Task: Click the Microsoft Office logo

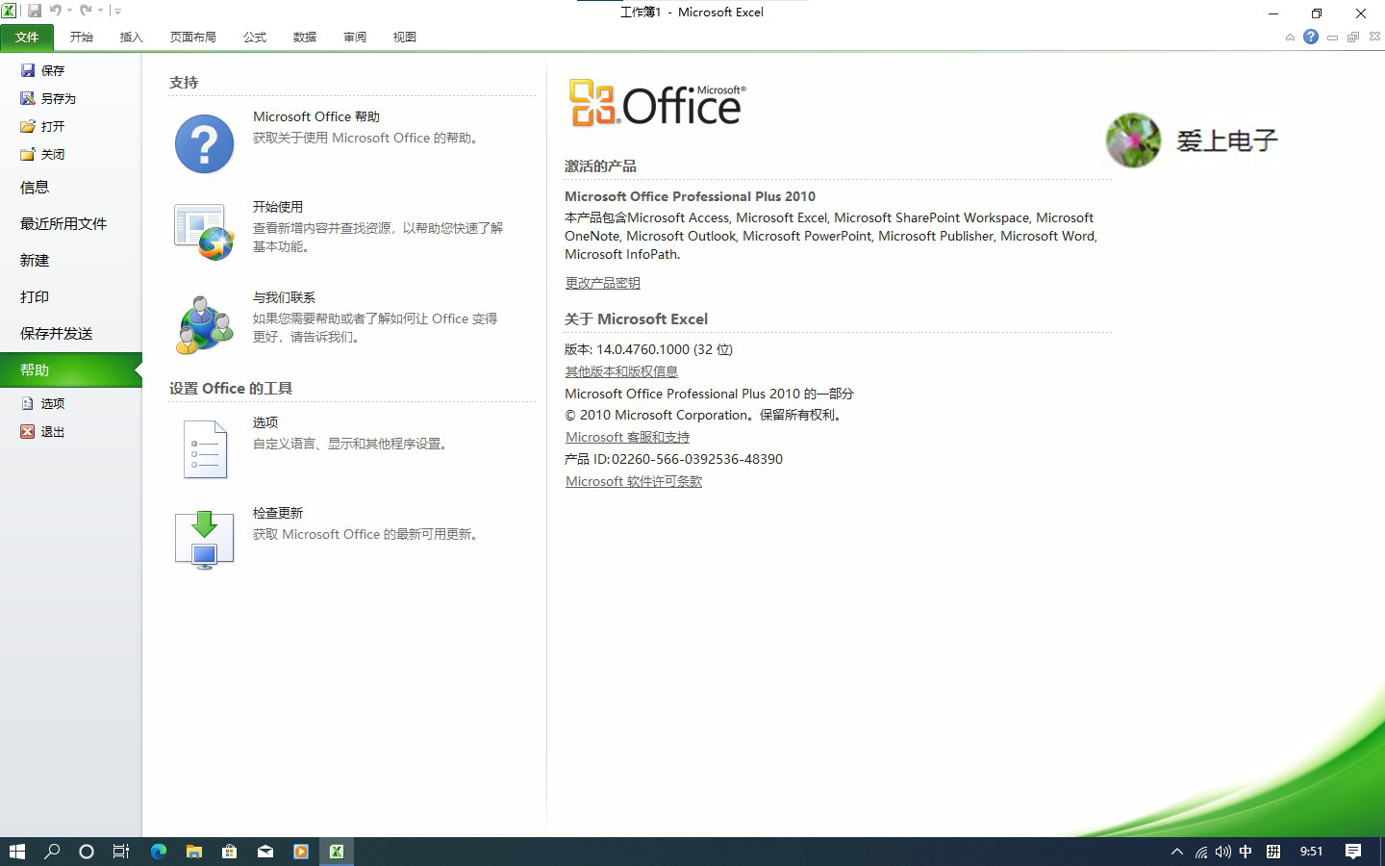Action: tap(657, 103)
